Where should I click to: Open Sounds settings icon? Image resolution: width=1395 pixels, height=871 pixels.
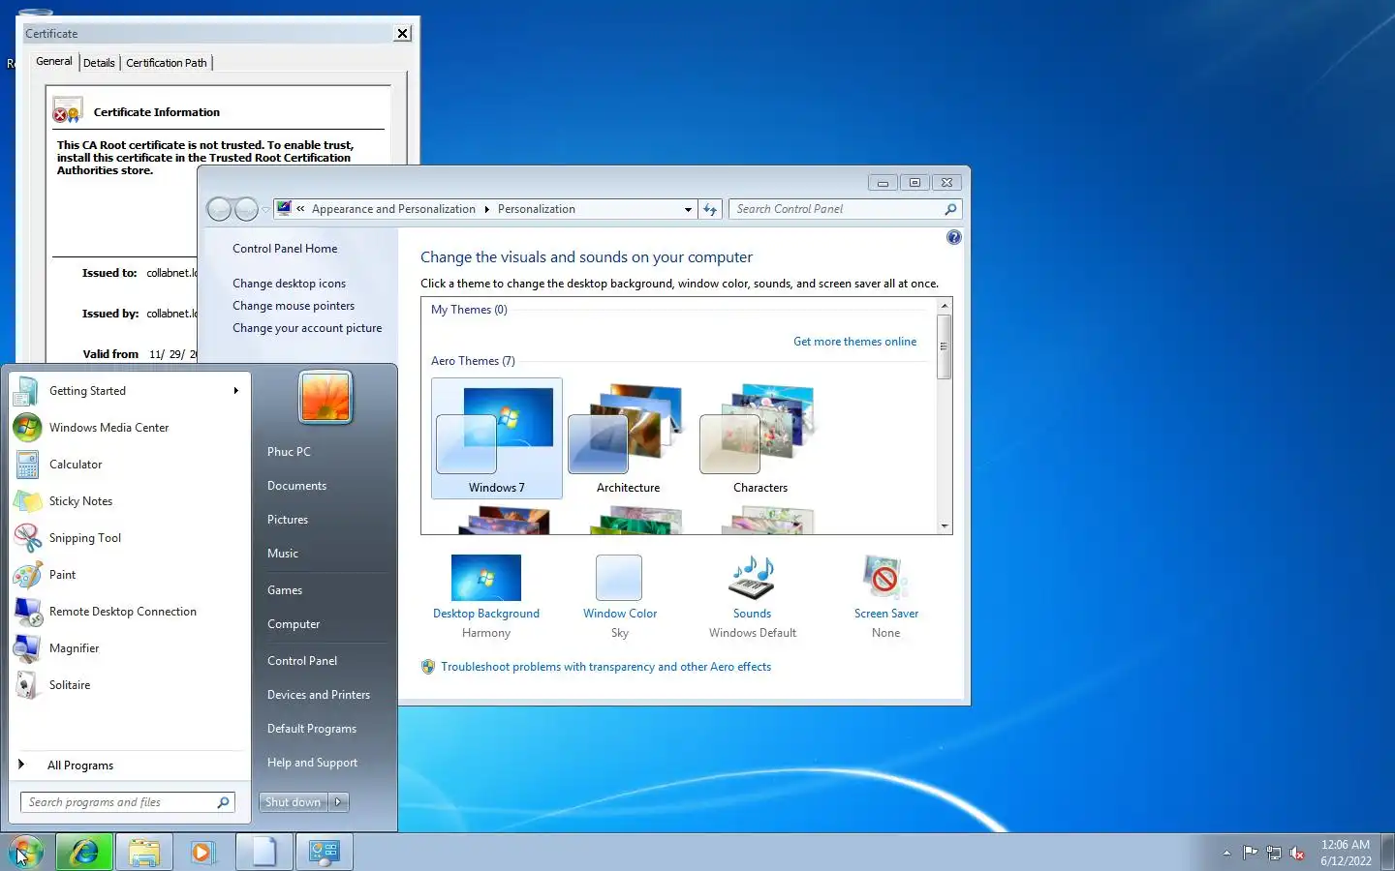(x=752, y=578)
